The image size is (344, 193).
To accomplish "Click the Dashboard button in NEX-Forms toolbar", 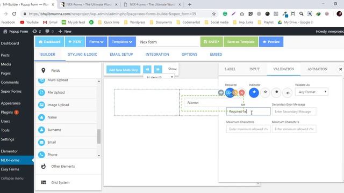I will click(x=49, y=42).
